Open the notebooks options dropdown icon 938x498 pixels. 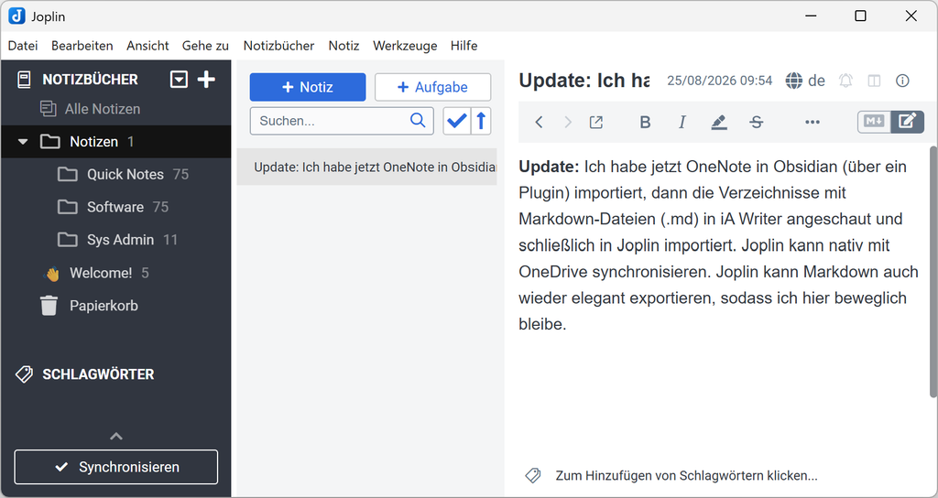pos(179,79)
